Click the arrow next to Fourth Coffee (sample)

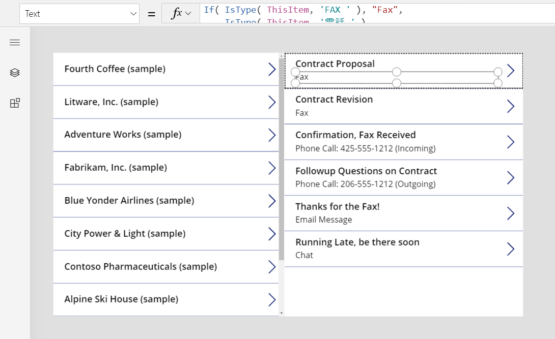click(x=272, y=70)
